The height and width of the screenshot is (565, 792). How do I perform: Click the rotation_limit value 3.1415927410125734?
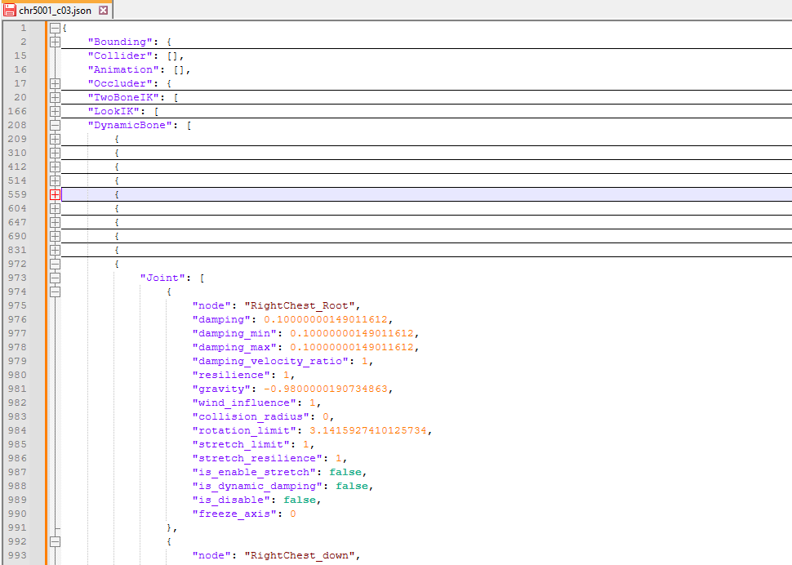[367, 431]
